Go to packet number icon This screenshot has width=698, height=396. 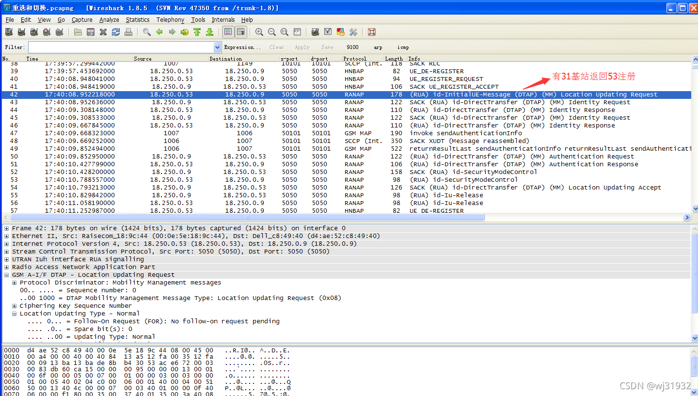[x=185, y=32]
